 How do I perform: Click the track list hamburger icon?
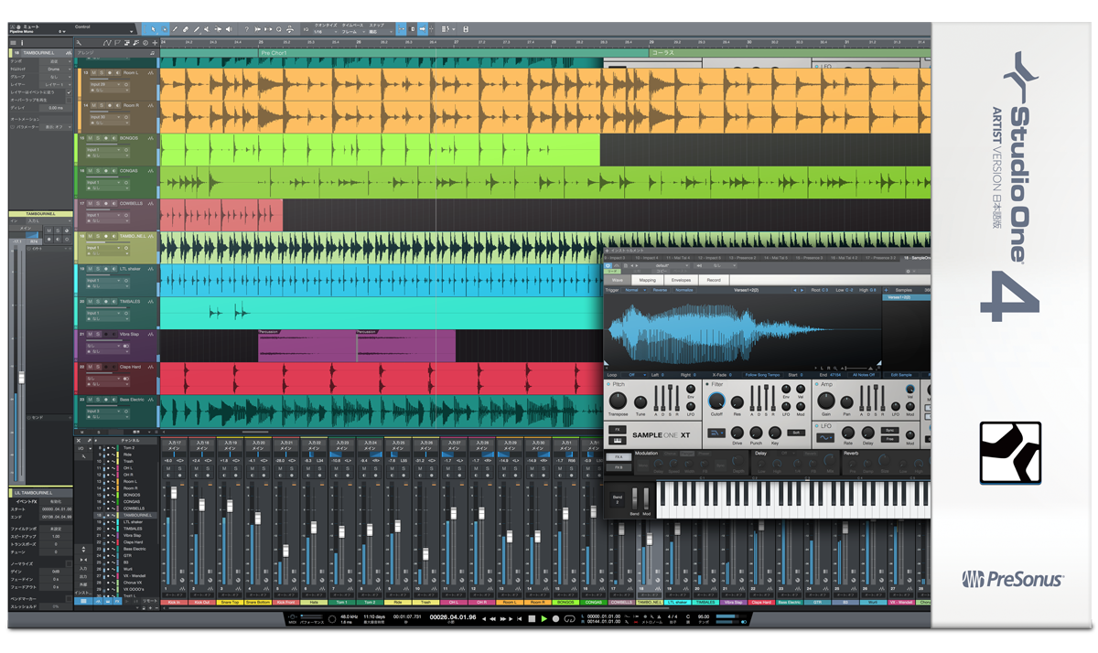click(x=12, y=42)
